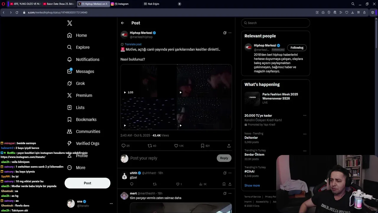Open Bookmarks in the sidebar
Image resolution: width=378 pixels, height=213 pixels.
point(82,120)
